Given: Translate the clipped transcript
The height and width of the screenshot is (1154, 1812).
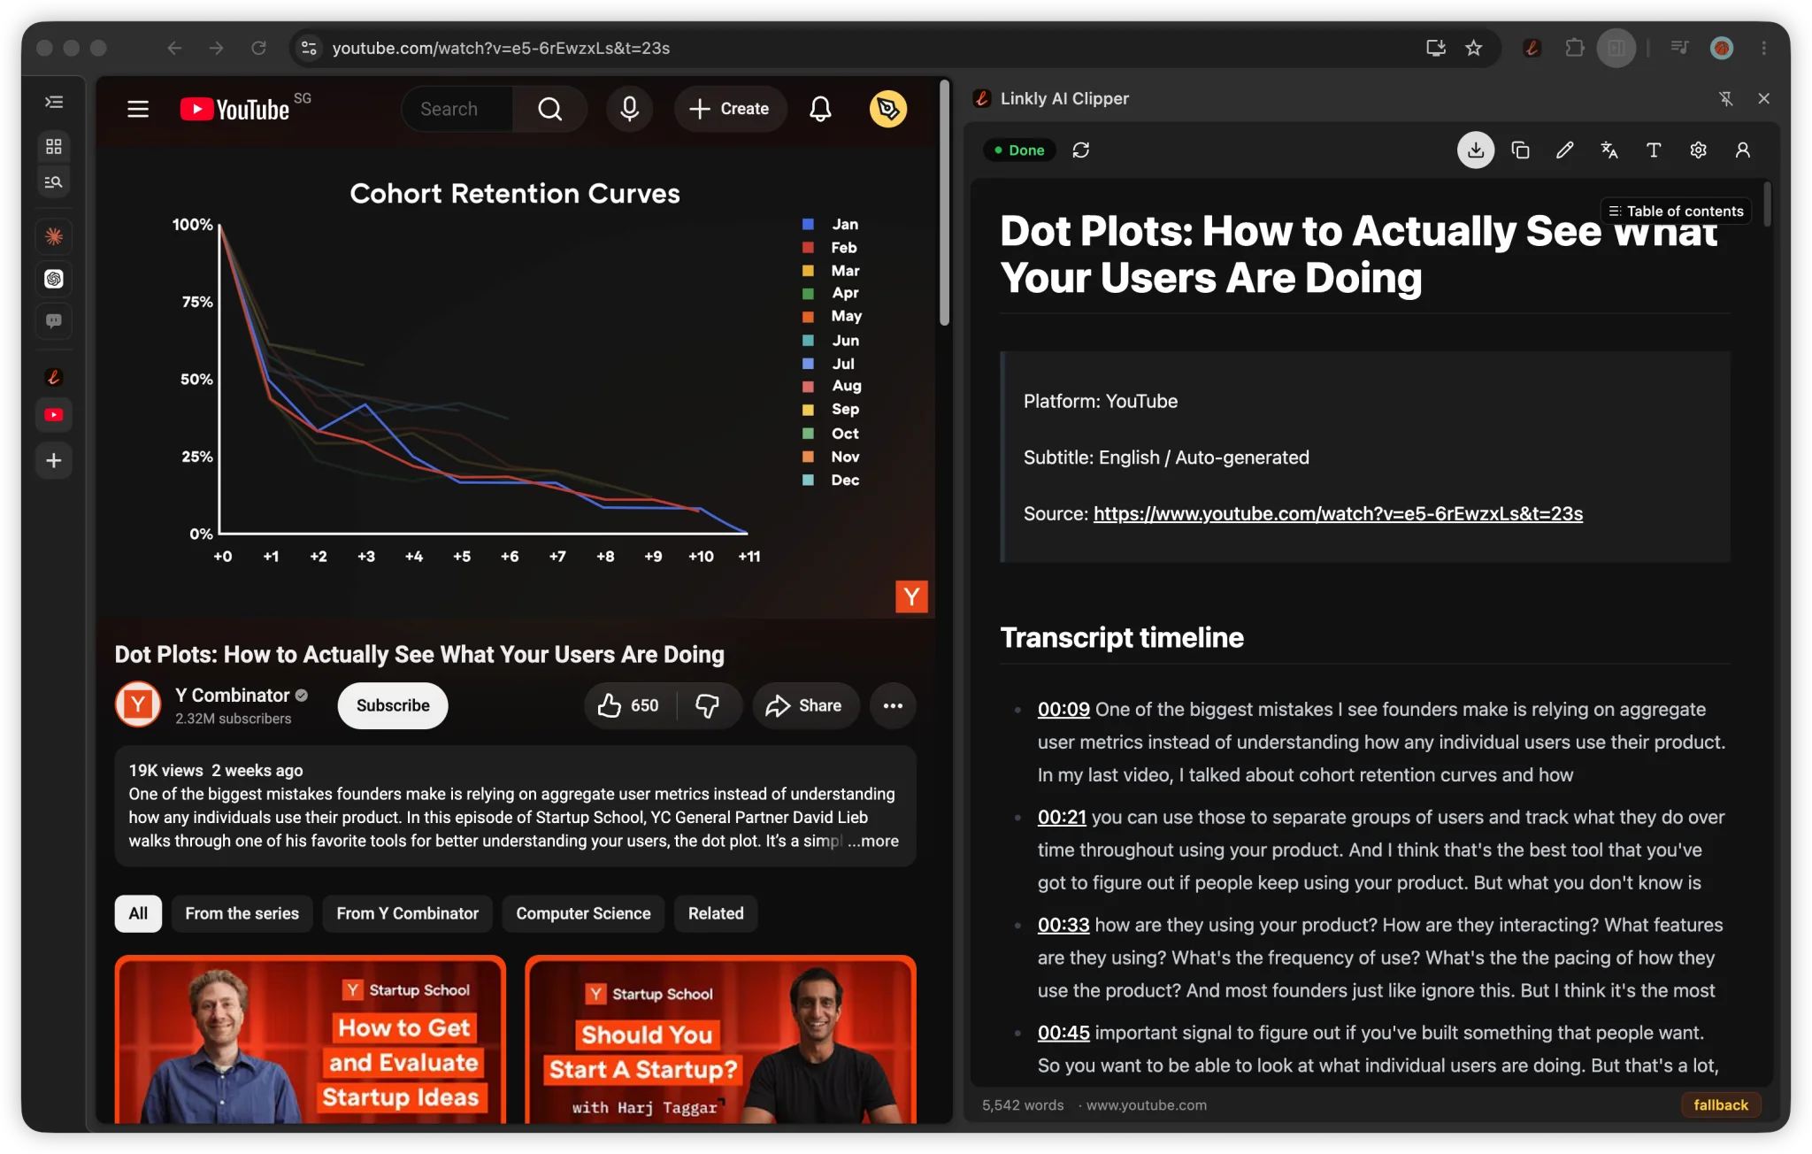Looking at the screenshot, I should point(1609,150).
